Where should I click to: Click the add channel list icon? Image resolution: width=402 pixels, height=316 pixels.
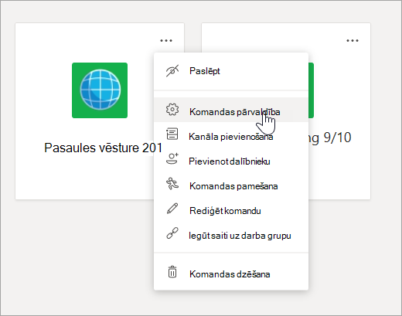(x=172, y=134)
